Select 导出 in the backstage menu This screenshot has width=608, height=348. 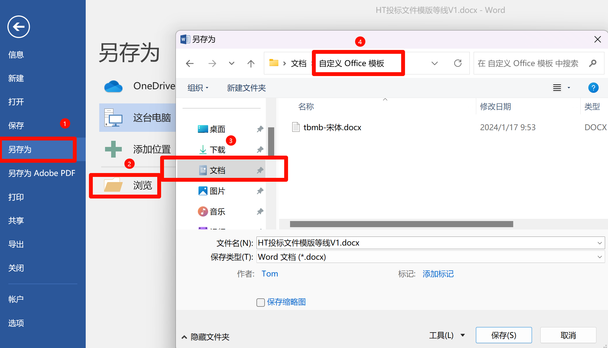tap(16, 244)
